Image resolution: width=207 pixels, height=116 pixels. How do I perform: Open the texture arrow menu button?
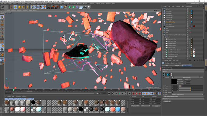172,77
